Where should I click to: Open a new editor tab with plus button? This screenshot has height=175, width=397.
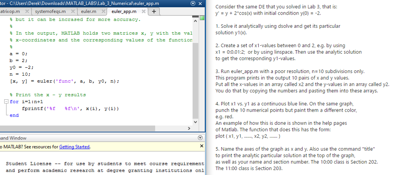point(154,11)
